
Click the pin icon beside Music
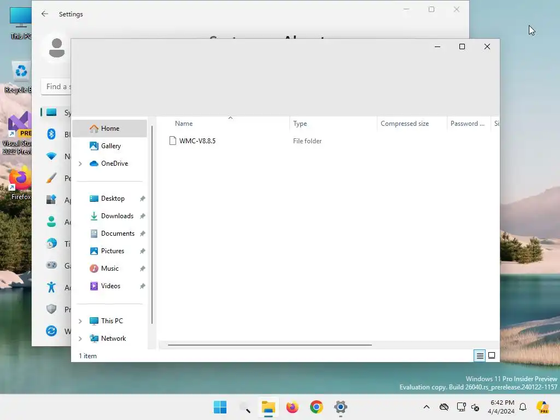(x=143, y=269)
